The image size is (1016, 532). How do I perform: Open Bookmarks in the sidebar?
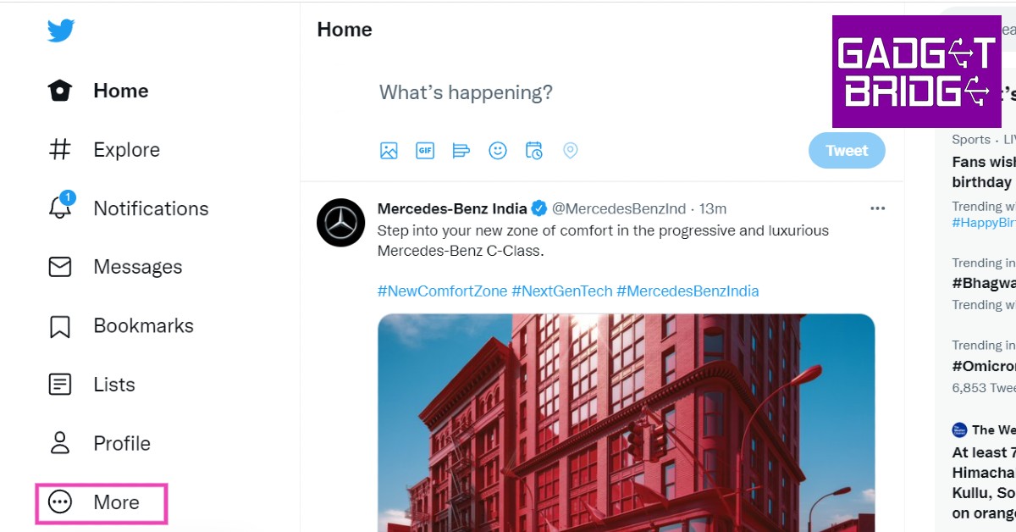143,325
